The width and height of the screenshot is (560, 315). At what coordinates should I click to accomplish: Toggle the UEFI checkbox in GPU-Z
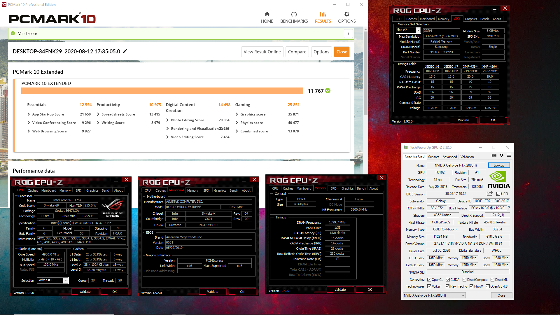click(498, 194)
